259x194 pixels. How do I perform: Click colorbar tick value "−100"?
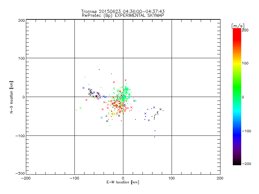tap(247, 131)
